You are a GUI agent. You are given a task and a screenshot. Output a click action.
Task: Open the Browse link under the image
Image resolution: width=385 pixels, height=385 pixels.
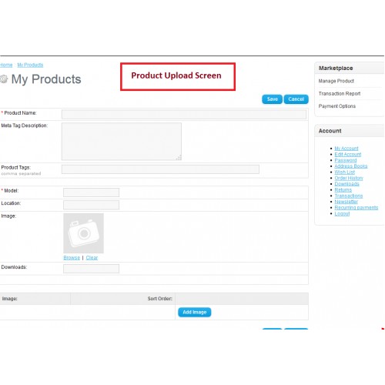click(x=72, y=257)
